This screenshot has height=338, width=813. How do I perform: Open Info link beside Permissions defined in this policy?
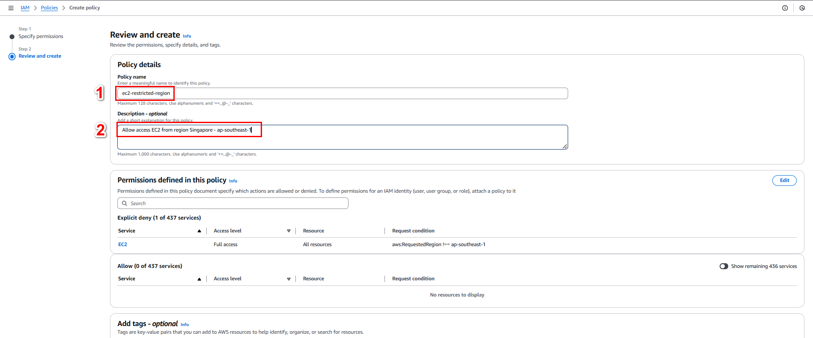tap(233, 181)
